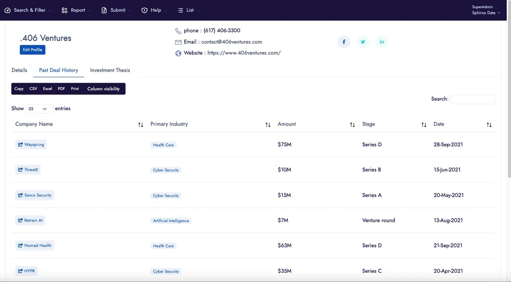Open the Nomad Health company link
Image resolution: width=511 pixels, height=282 pixels.
34,245
